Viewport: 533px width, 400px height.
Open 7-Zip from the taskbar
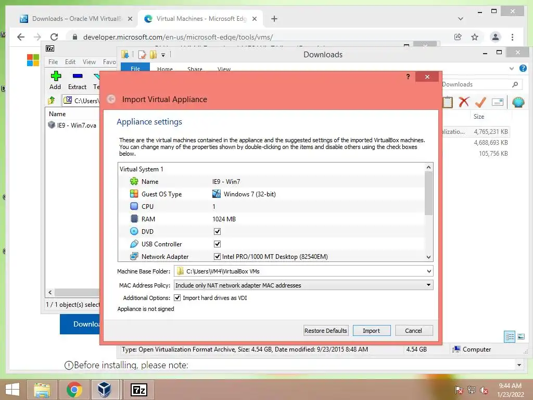click(x=139, y=390)
